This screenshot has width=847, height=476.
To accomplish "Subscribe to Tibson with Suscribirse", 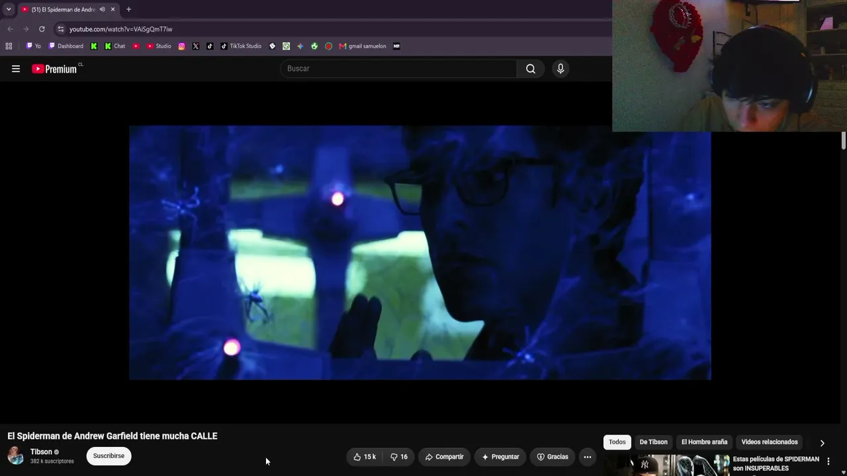I will (109, 456).
